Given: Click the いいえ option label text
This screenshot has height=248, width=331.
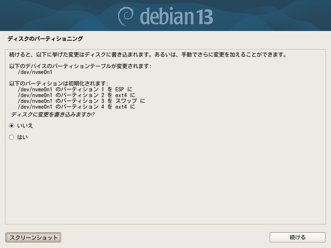Looking at the screenshot, I should pyautogui.click(x=25, y=126).
